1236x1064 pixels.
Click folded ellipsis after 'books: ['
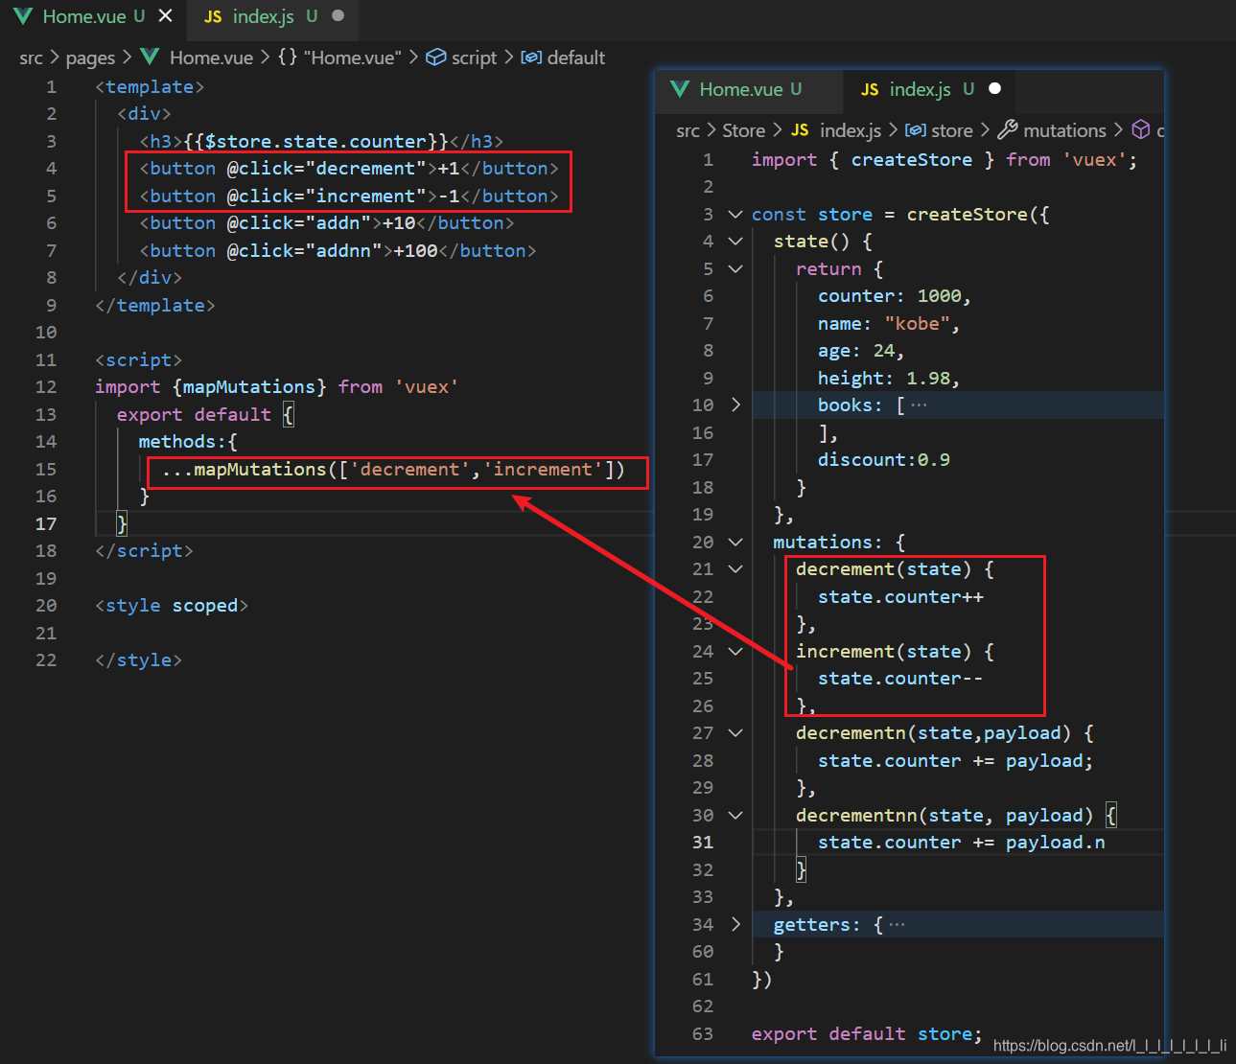click(919, 405)
